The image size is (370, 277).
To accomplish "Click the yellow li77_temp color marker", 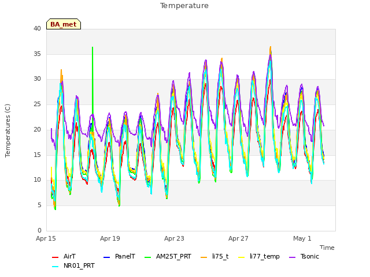I will pyautogui.click(x=242, y=257).
